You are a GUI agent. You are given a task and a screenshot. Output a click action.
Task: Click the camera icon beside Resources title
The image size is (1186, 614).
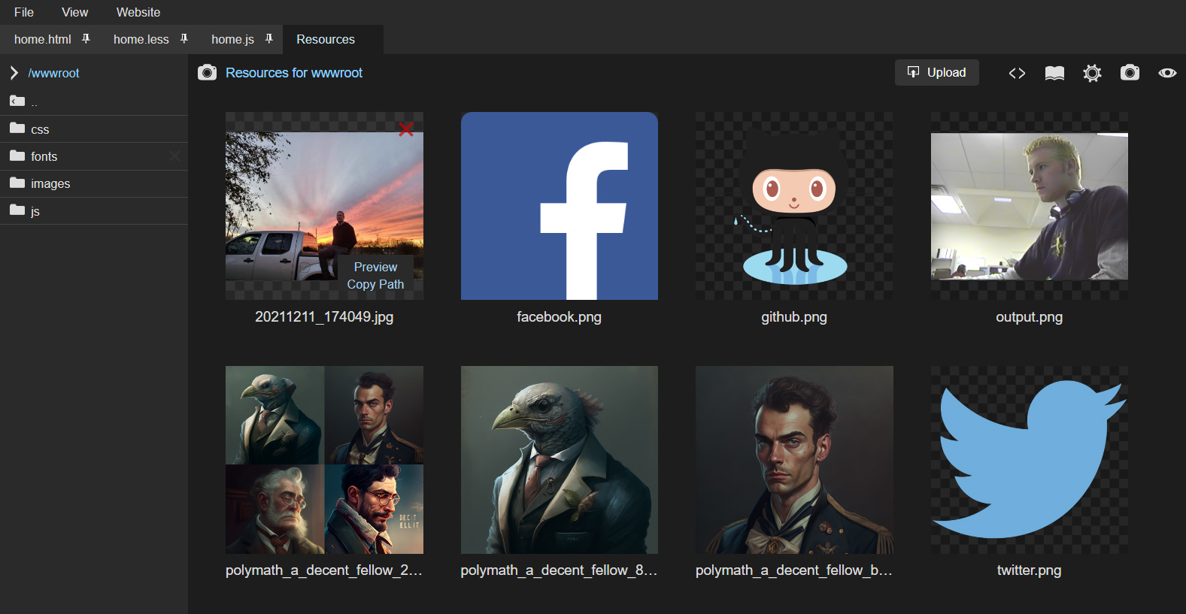click(x=207, y=73)
